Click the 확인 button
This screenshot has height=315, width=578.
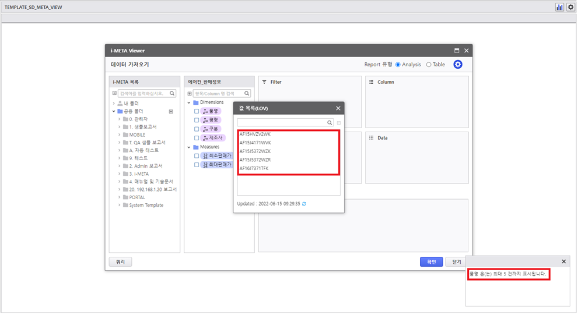431,262
